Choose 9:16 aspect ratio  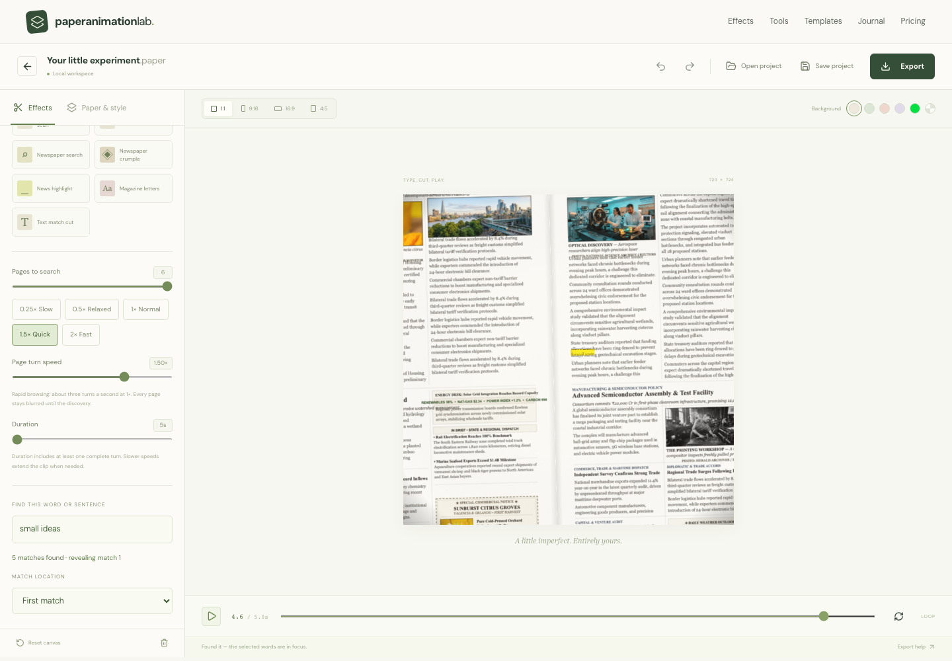point(250,108)
